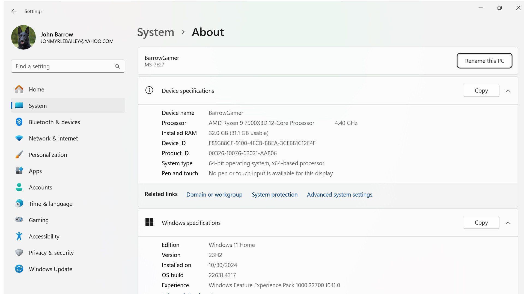Go to Accounts settings
Screen dimensions: 524x294
coord(68,187)
